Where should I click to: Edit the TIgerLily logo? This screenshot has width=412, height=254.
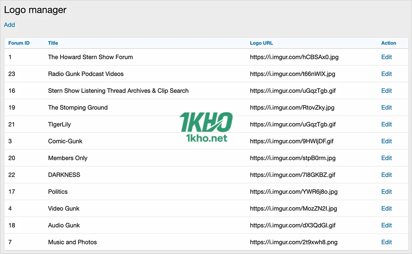point(386,124)
